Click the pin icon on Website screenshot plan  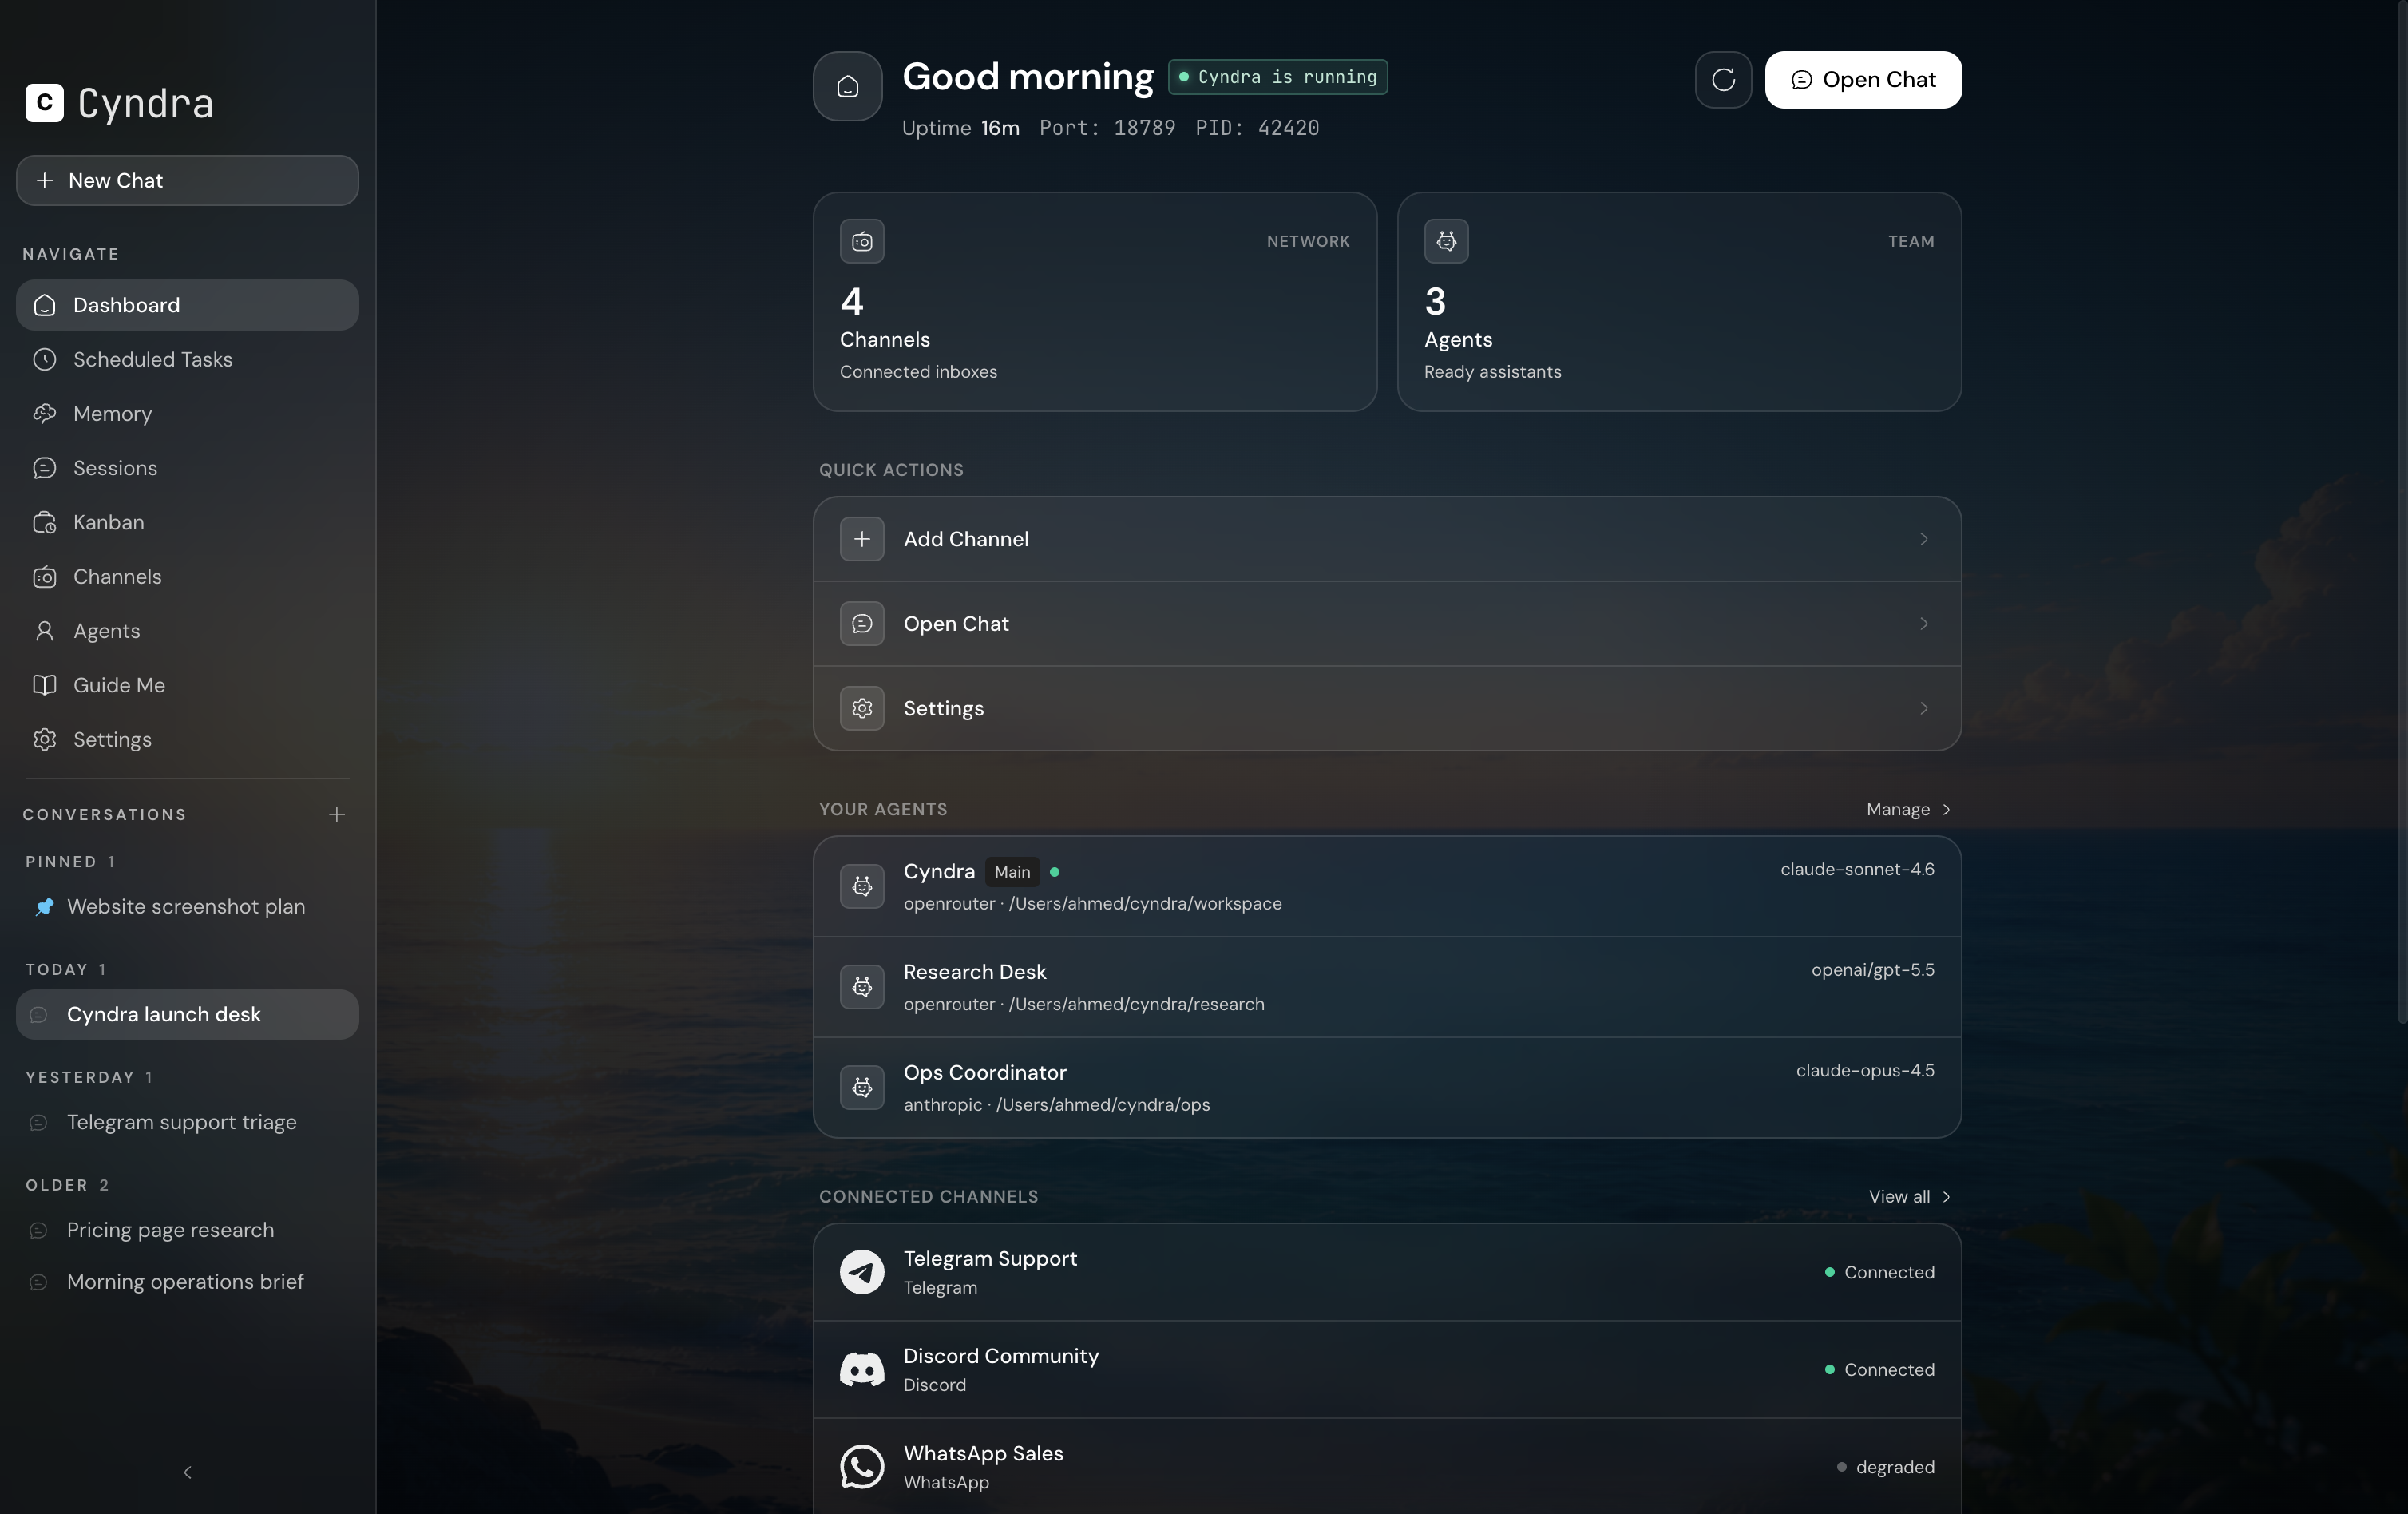(44, 907)
